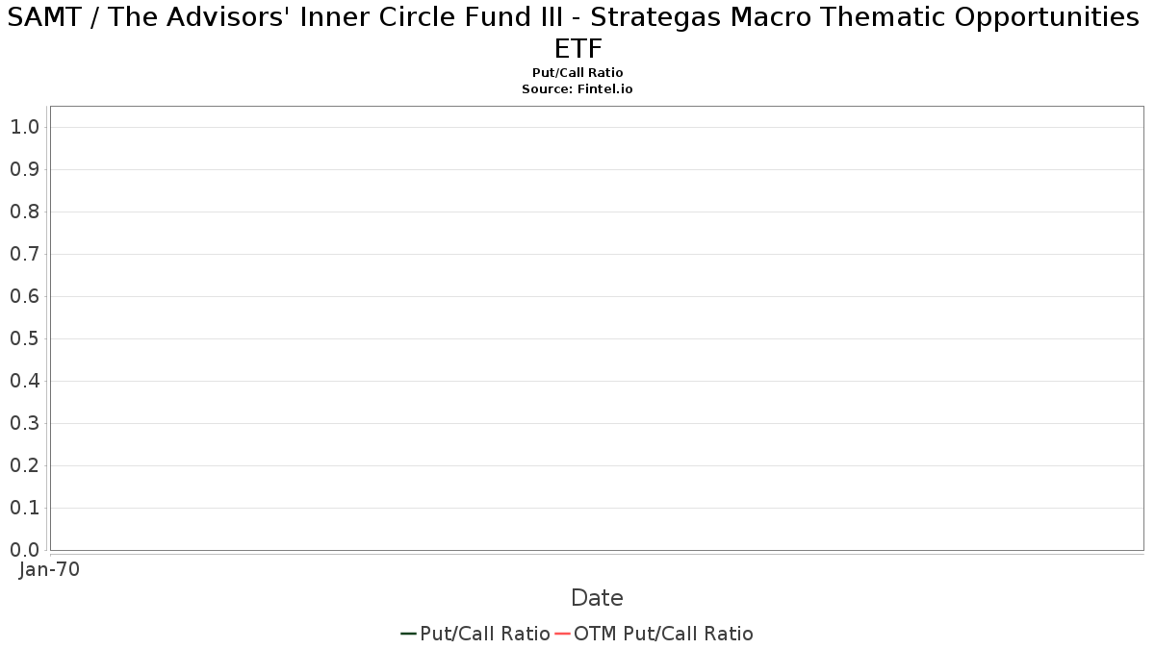Click the 1.0 y-axis tick label
Image resolution: width=1155 pixels, height=649 pixels.
click(25, 127)
